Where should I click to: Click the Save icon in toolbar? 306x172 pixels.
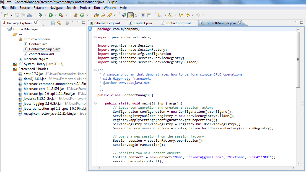pos(17,15)
